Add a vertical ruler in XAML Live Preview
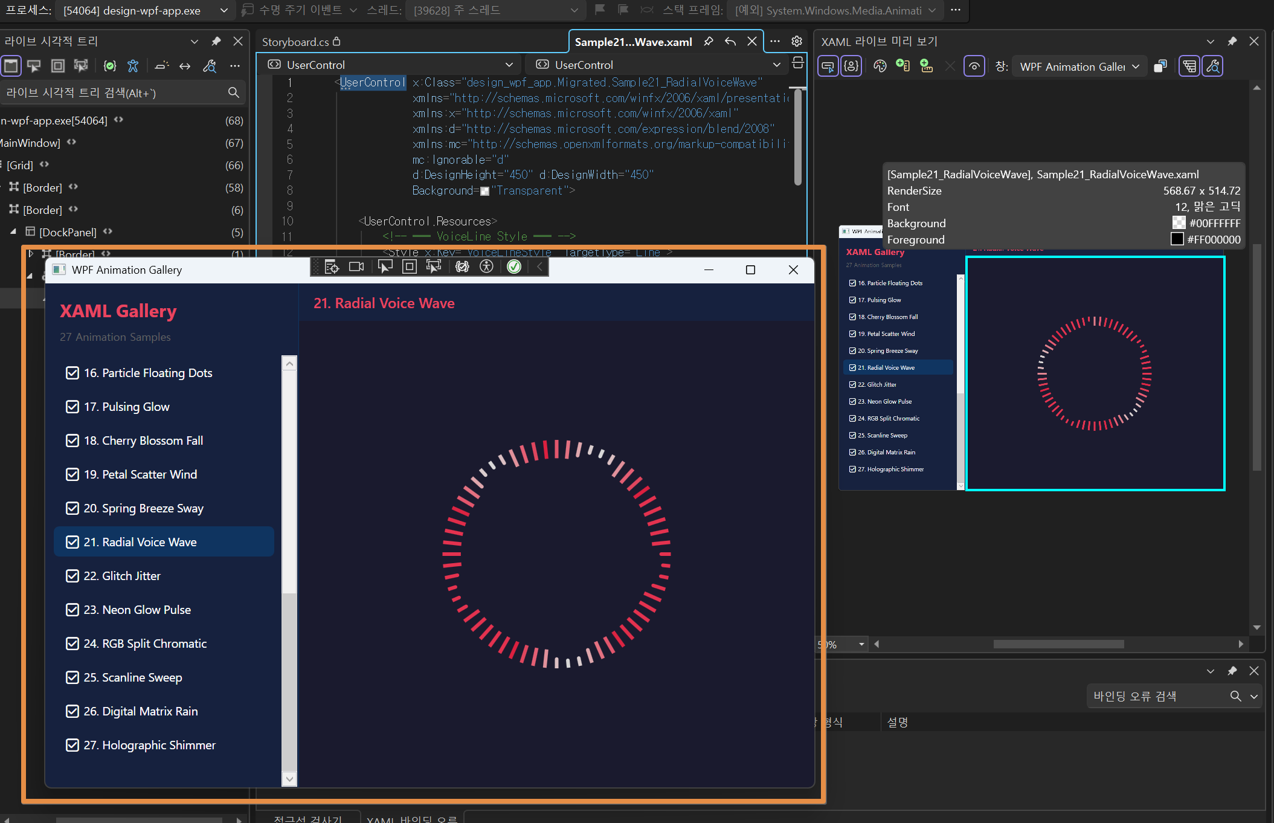1274x823 pixels. [902, 66]
